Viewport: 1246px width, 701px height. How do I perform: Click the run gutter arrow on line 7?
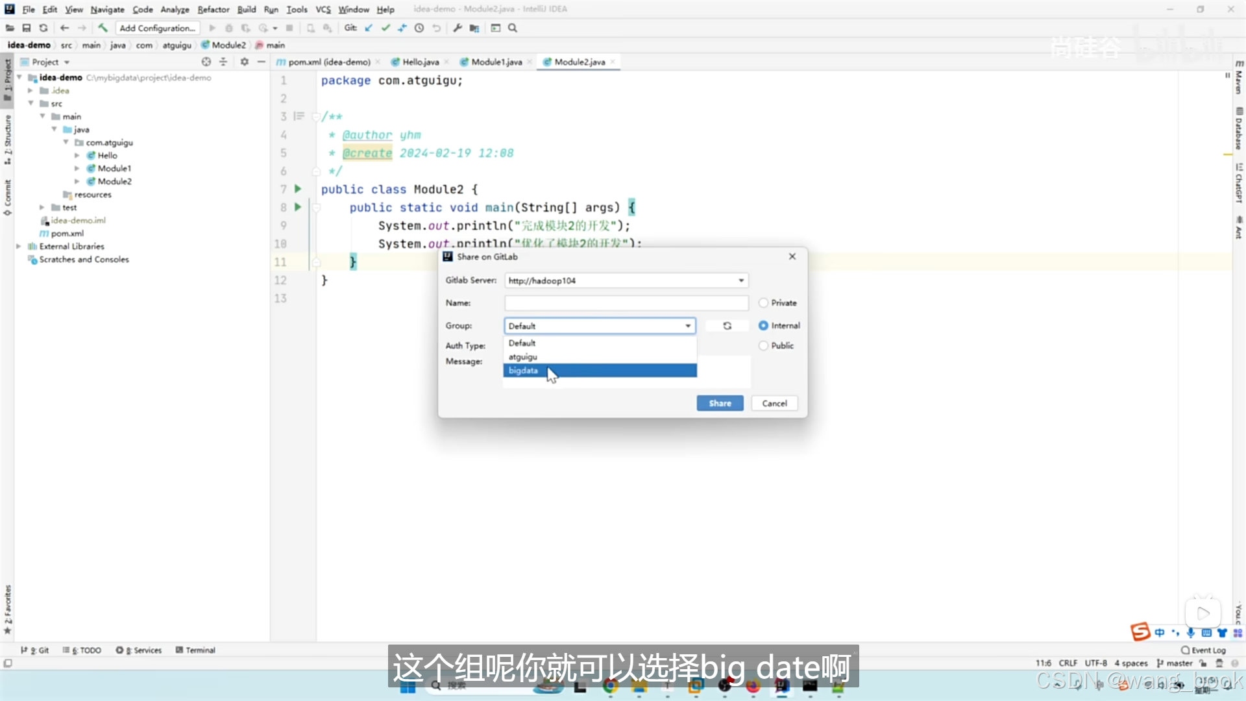(298, 189)
